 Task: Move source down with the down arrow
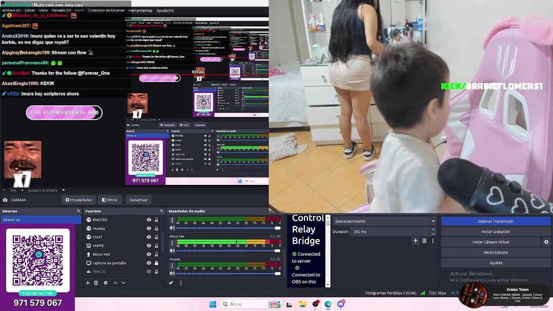point(124,283)
